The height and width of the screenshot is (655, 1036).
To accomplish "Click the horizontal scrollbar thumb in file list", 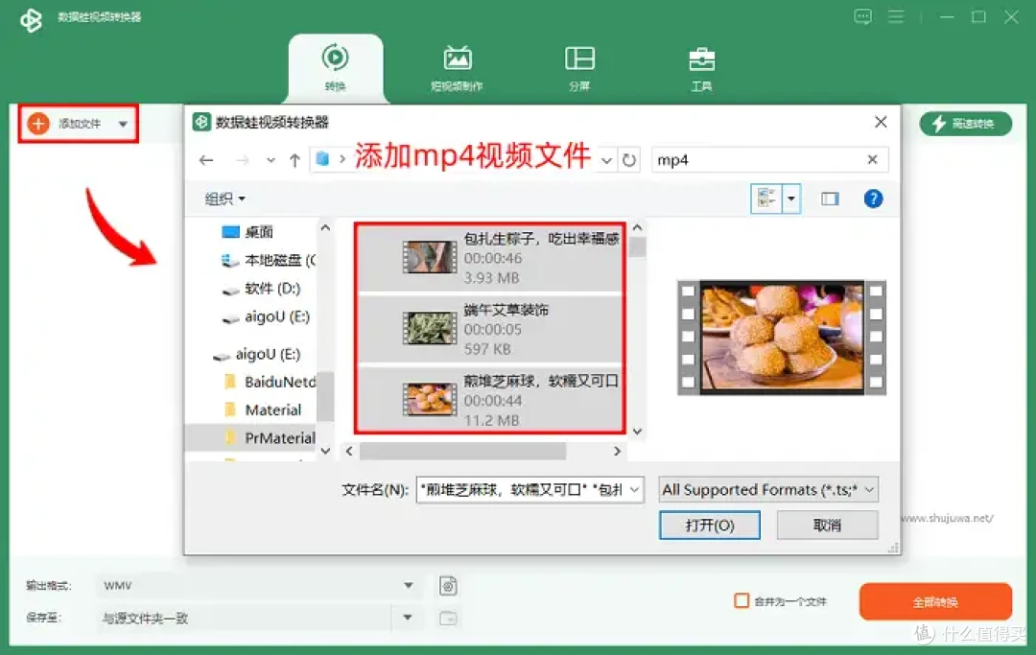I will click(462, 451).
